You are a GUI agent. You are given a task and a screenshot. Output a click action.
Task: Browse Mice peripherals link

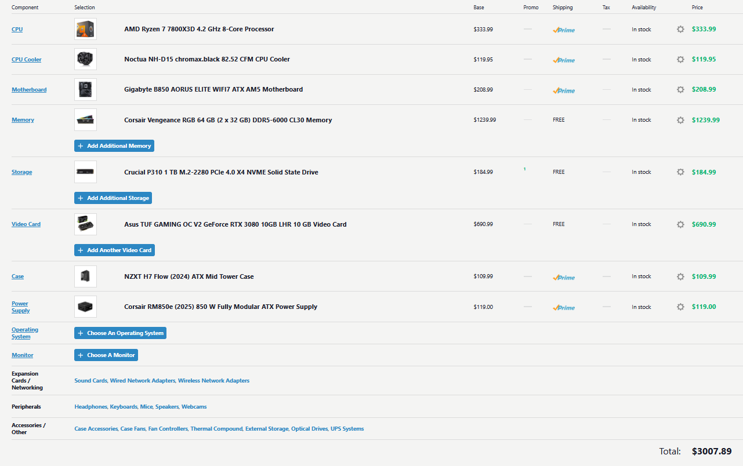[146, 407]
